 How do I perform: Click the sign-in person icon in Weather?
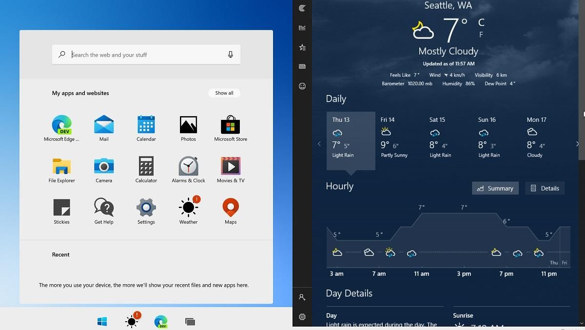click(x=302, y=297)
